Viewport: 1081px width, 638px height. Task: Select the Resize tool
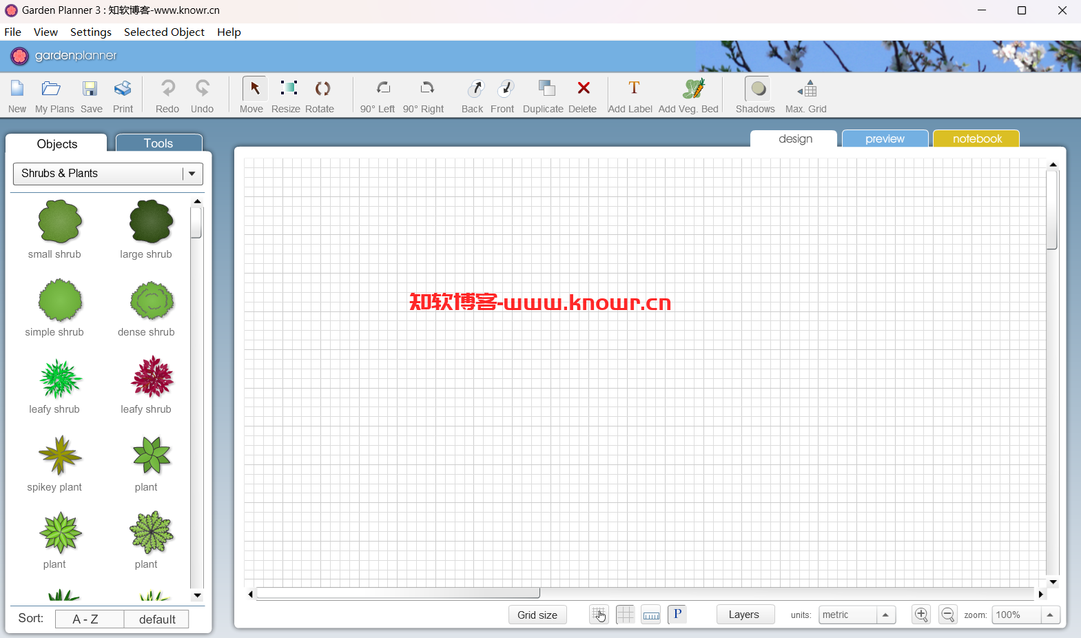(x=289, y=88)
